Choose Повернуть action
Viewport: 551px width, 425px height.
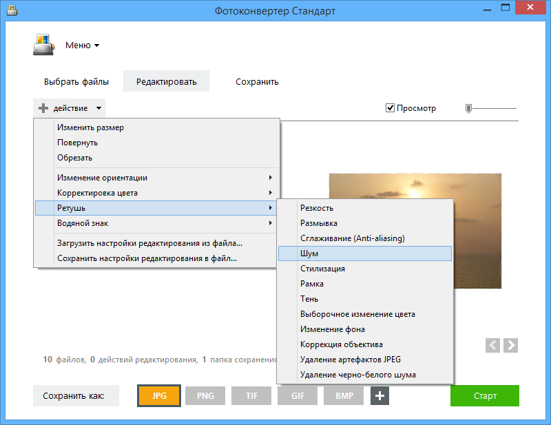[x=156, y=143]
